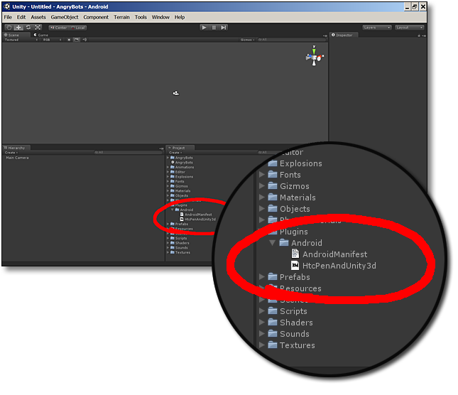Expand the Fonts folder arrow in the enlarged callout
458x395 pixels.
coord(262,175)
